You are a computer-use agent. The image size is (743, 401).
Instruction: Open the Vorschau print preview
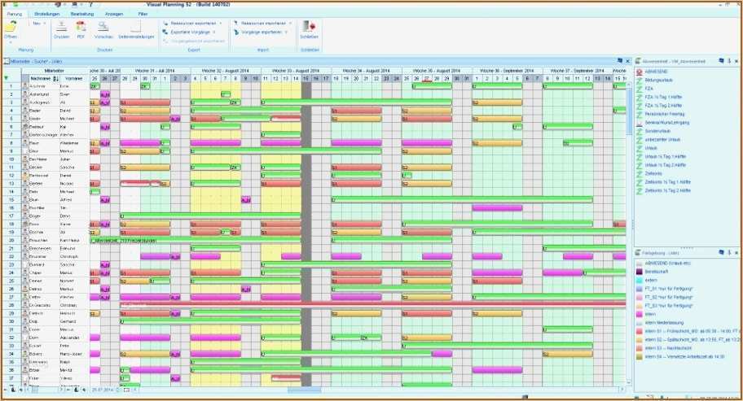(103, 30)
